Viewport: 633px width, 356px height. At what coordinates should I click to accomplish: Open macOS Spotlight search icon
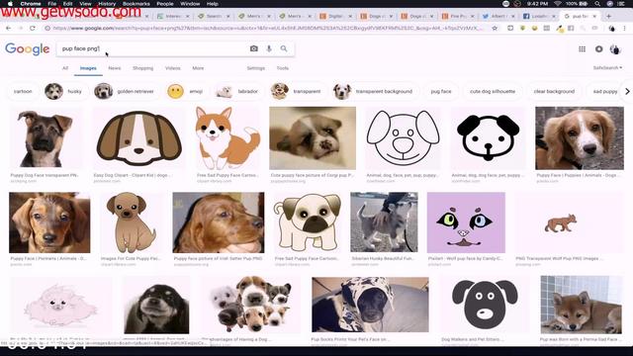point(597,4)
